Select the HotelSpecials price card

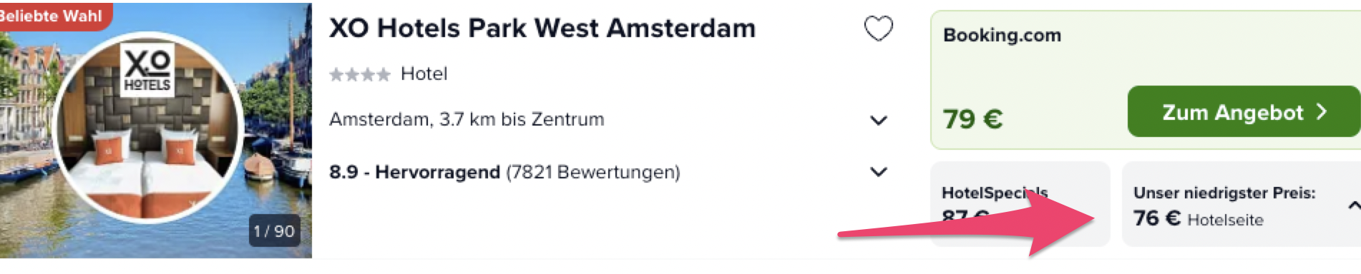(1020, 204)
